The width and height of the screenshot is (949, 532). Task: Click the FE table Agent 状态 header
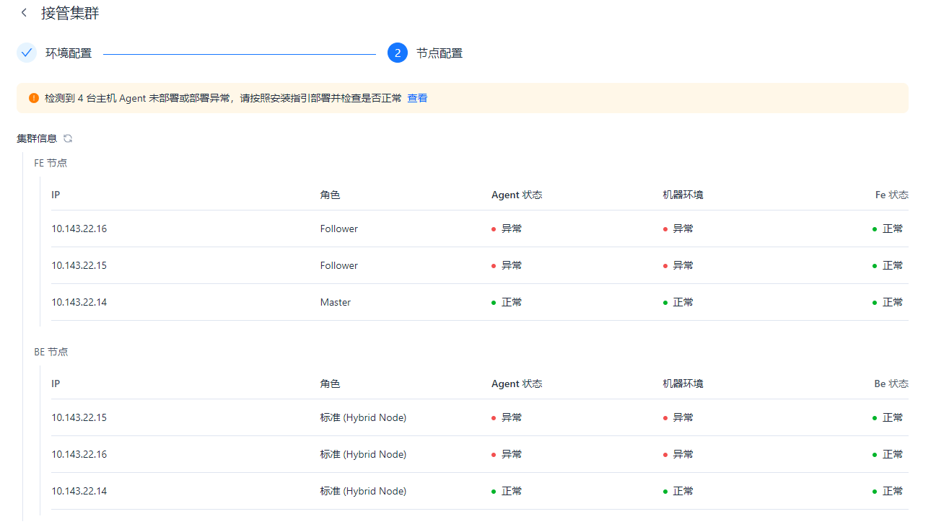517,195
